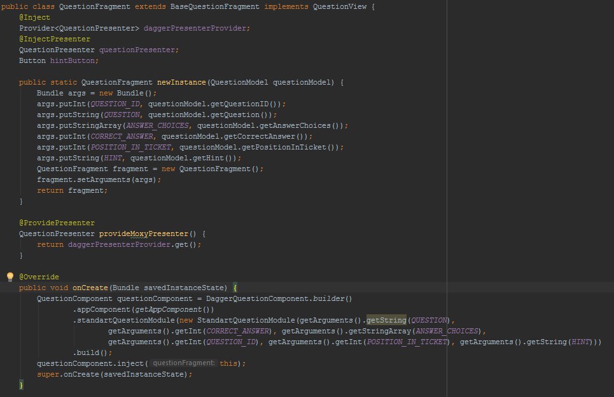The width and height of the screenshot is (614, 397).
Task: Click the StandartQuestionModule constructor after new
Action: pyautogui.click(x=246, y=320)
